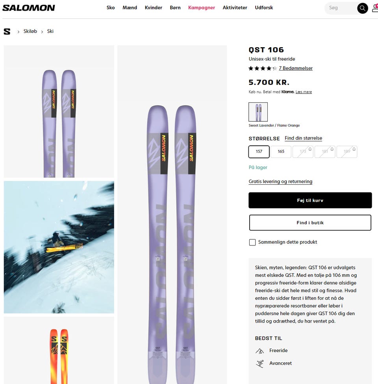Viewport: 378px width, 384px height.
Task: Open the Udforsk navigation menu
Action: pos(264,7)
